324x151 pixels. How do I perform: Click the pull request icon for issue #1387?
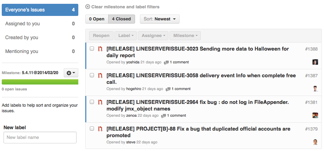click(100, 76)
